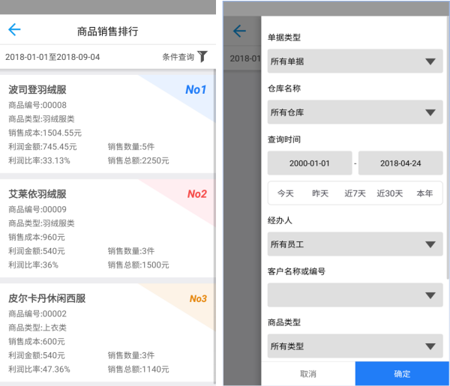Select the 今天 quick date option
The width and height of the screenshot is (450, 386).
pyautogui.click(x=286, y=193)
